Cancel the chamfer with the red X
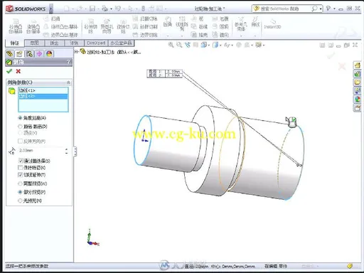This screenshot has width=364, height=273. coord(18,71)
